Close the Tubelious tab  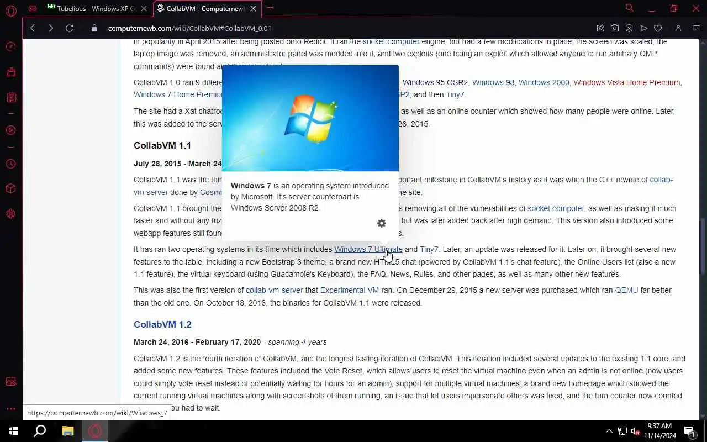(144, 8)
